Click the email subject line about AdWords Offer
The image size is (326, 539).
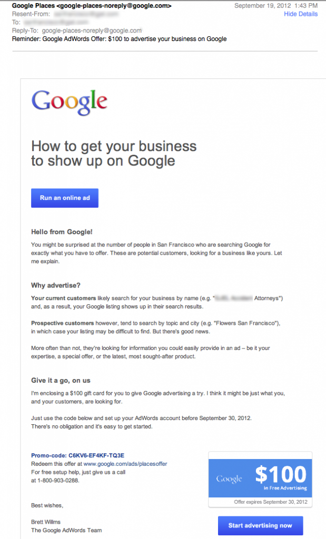(120, 39)
